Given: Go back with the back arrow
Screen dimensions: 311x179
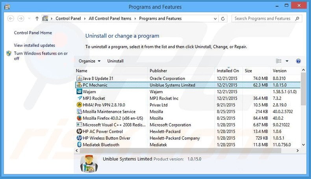Looking at the screenshot, I should (11, 18).
